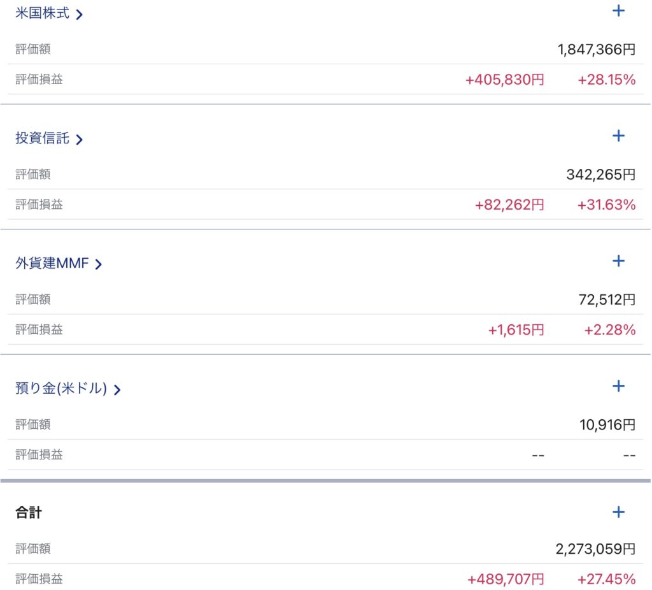Tap the plus icon beside 預り金(米ドル)

(618, 386)
